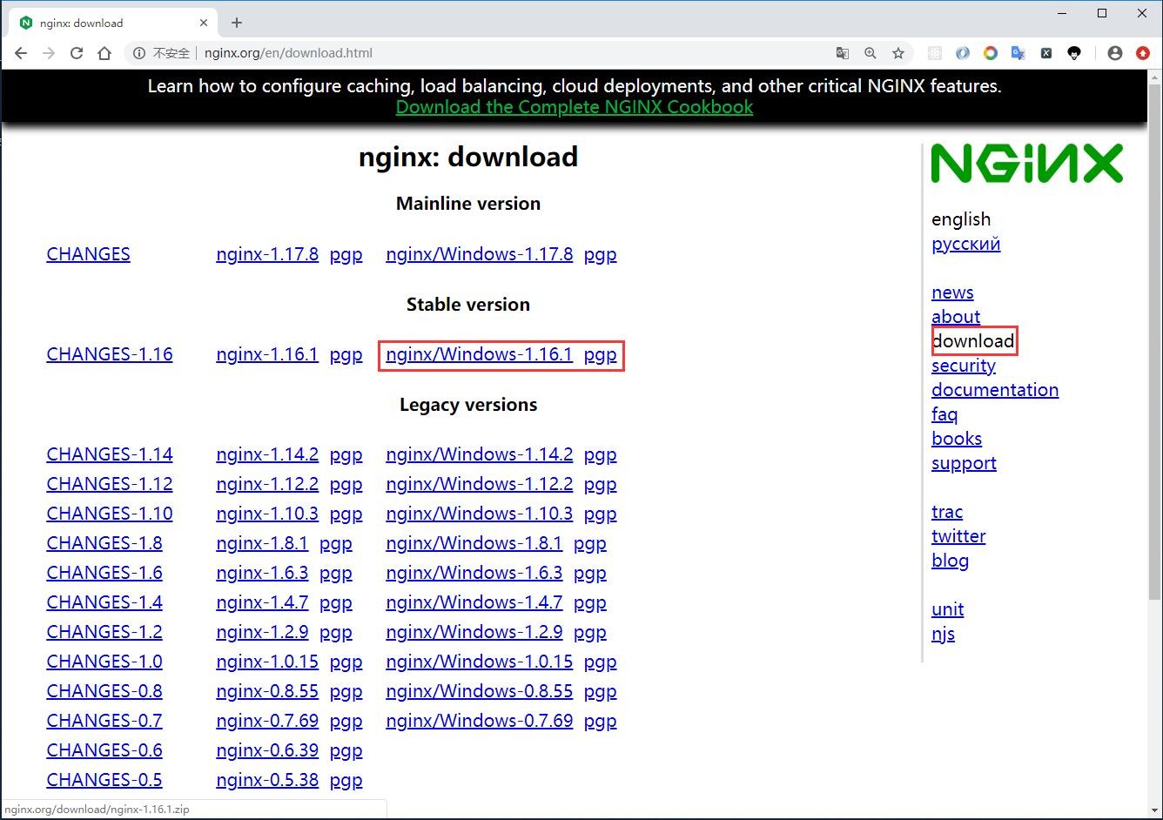Open the blue circular extension icon

(x=963, y=53)
